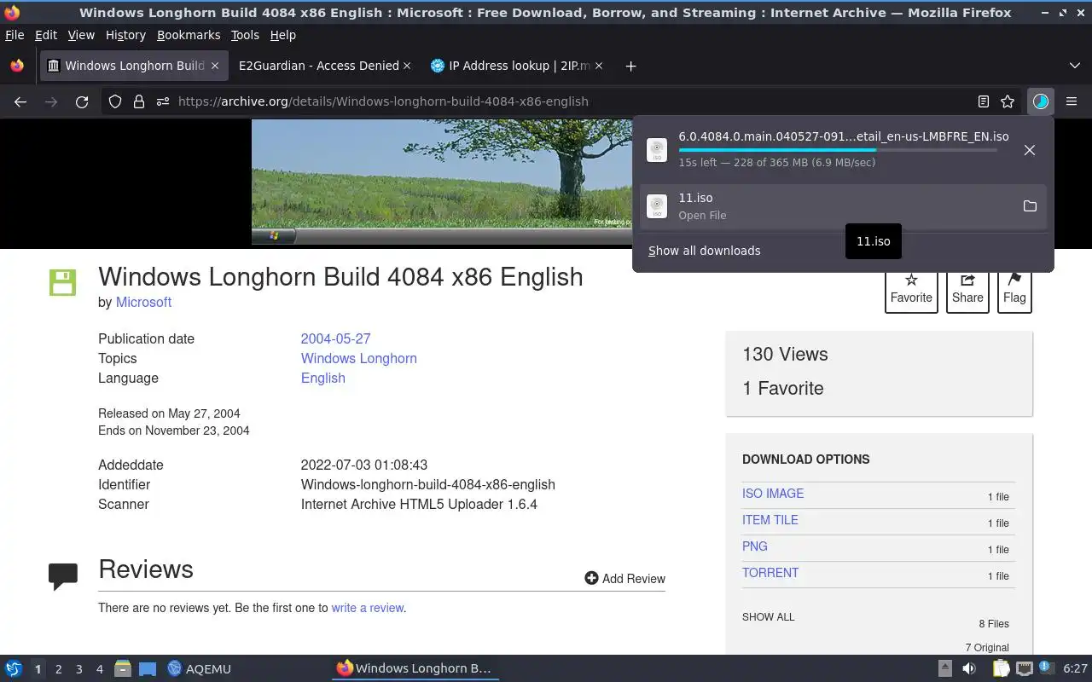Close the Windows Longhorn Build tab
Image resolution: width=1092 pixels, height=682 pixels.
(x=215, y=66)
